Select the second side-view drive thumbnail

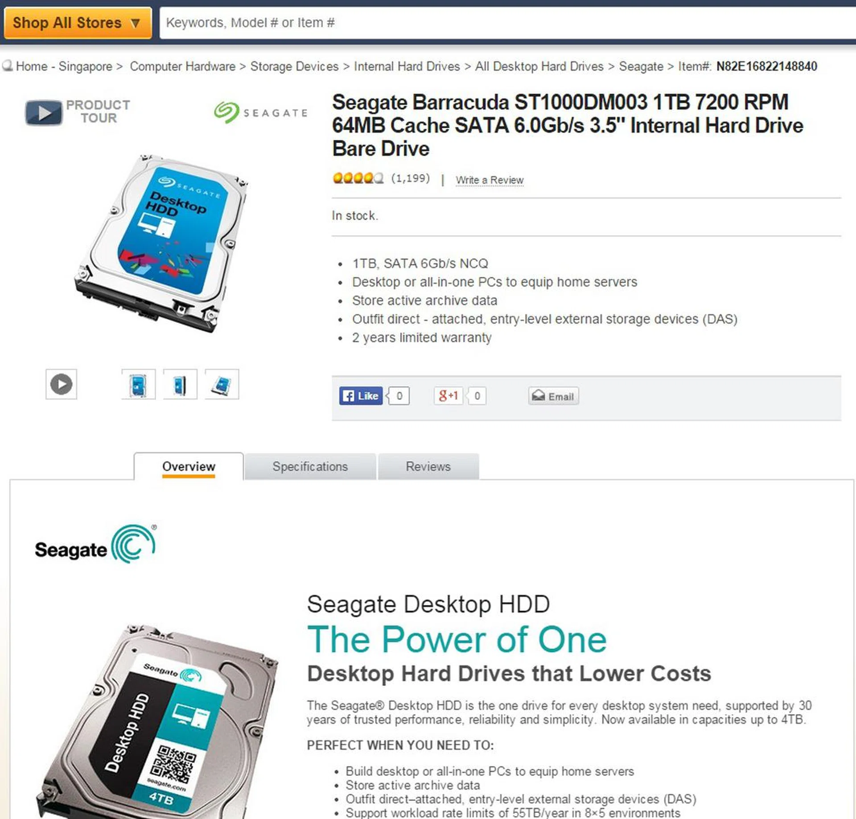(x=180, y=384)
